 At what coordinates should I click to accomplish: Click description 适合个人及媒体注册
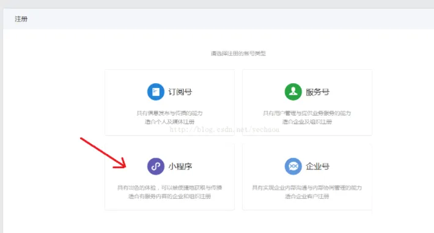point(170,122)
